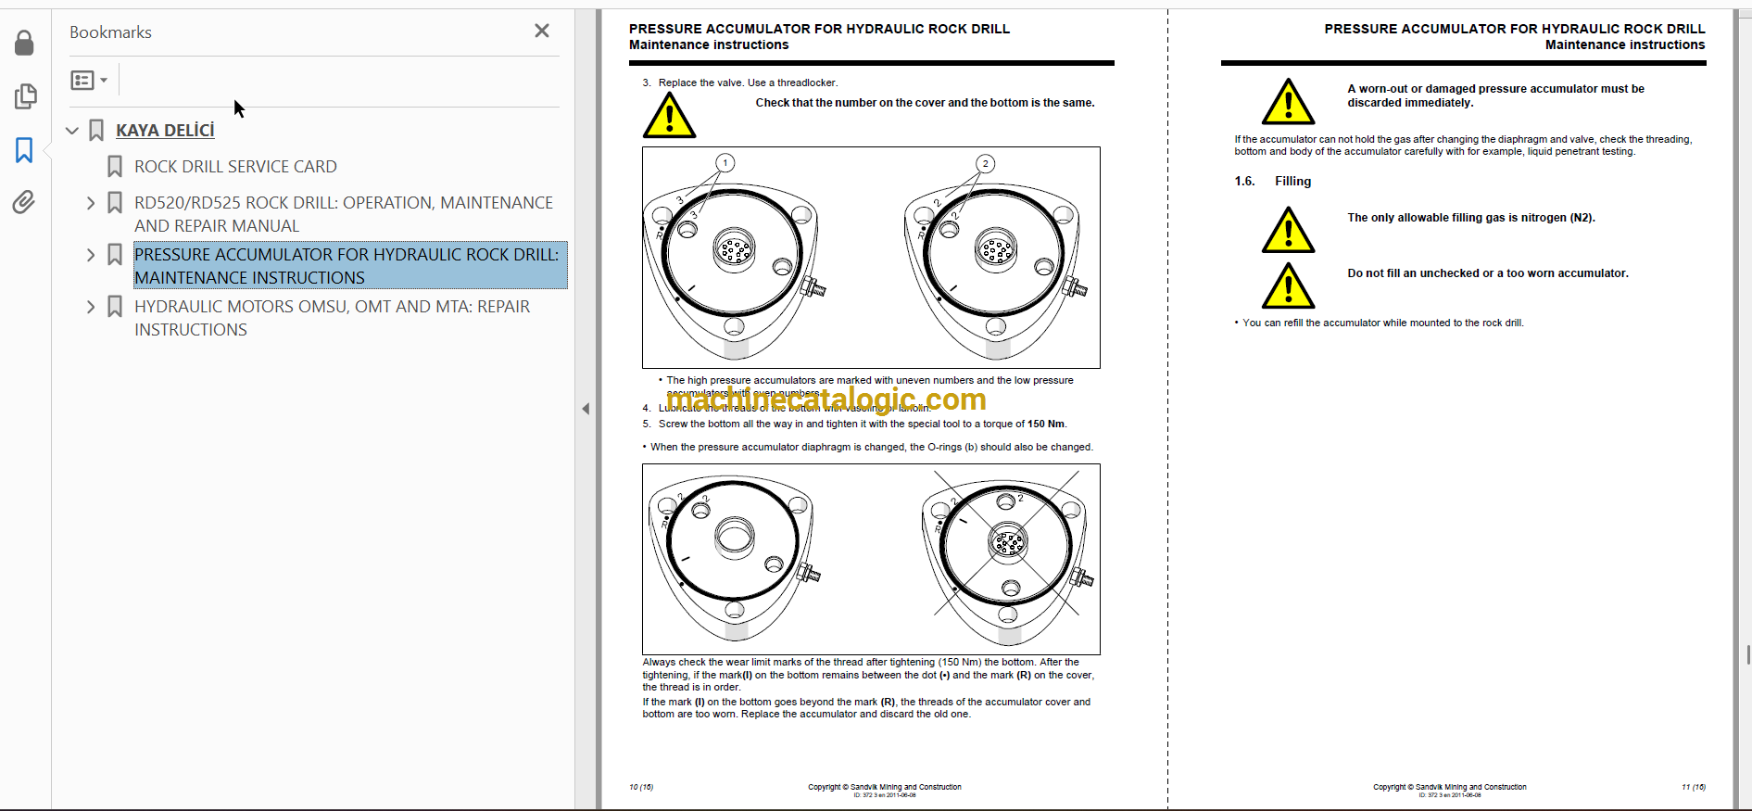Viewport: 1752px width, 811px height.
Task: Click 'You can refill the accumulator' bullet text
Action: [x=1382, y=323]
